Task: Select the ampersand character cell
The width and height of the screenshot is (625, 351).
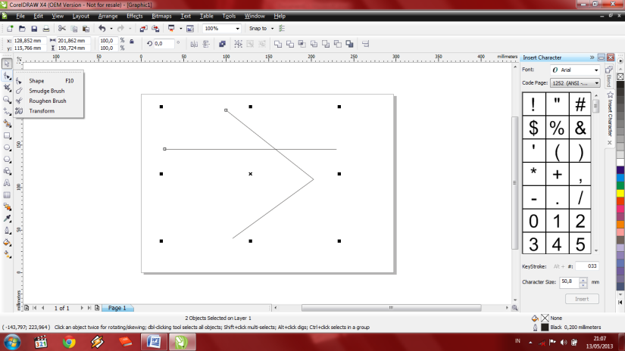Action: pos(580,128)
